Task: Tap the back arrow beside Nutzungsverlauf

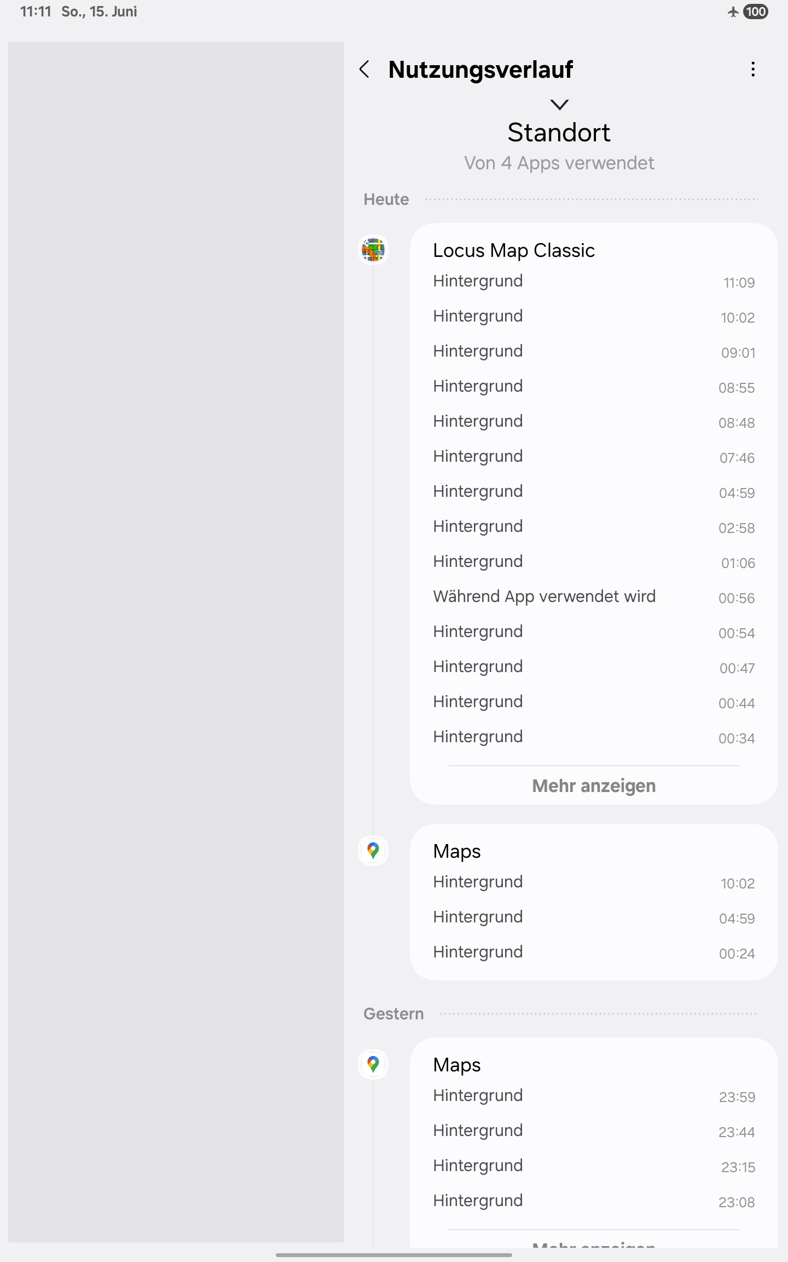Action: pyautogui.click(x=364, y=70)
